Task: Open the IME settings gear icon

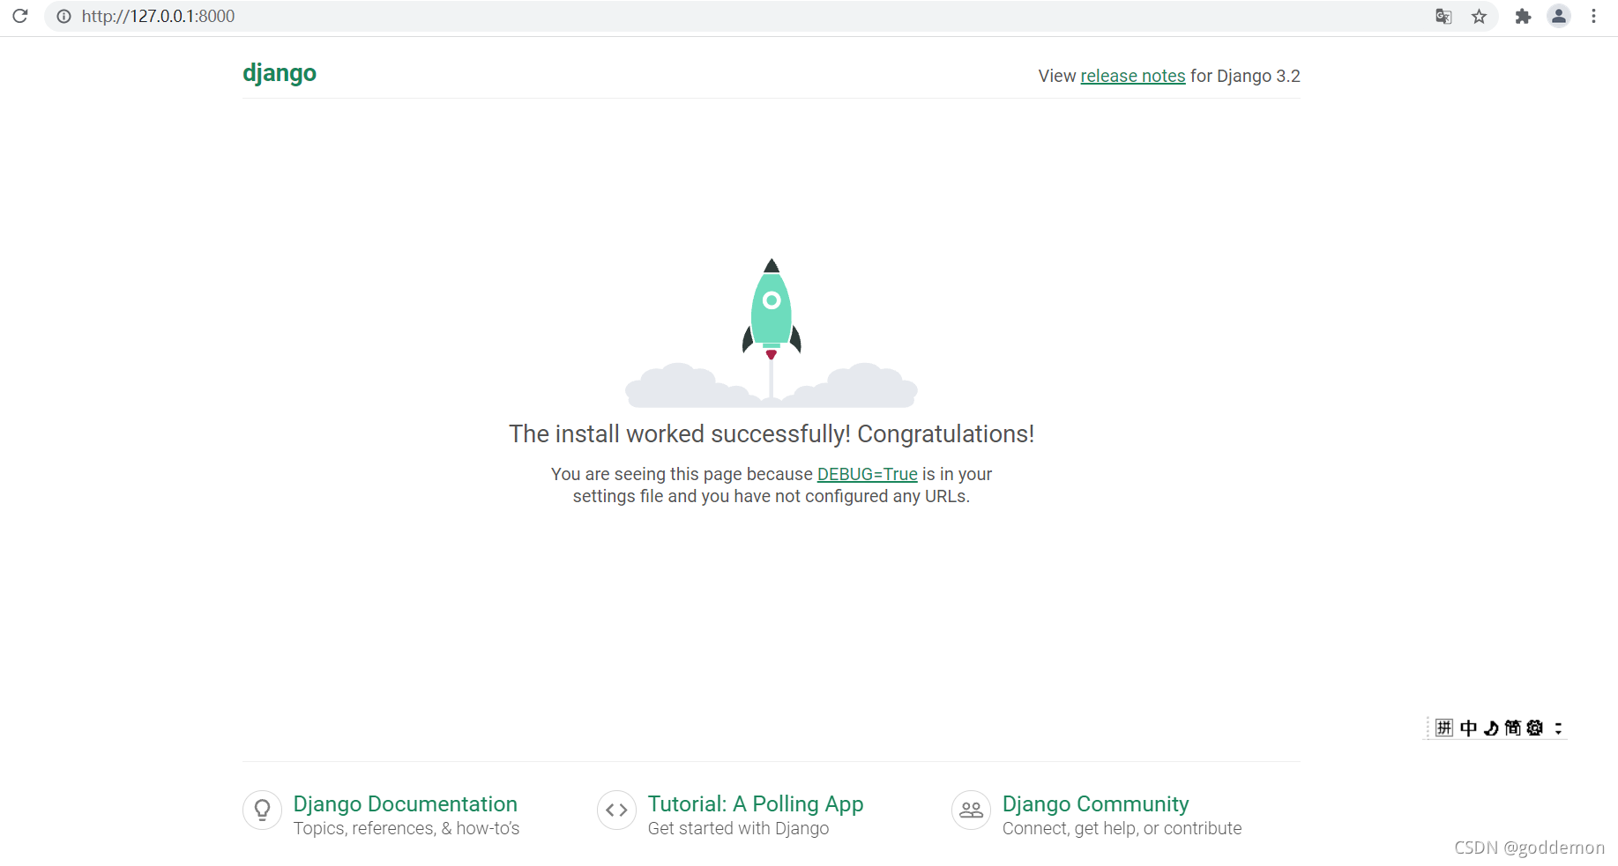Action: pyautogui.click(x=1535, y=728)
